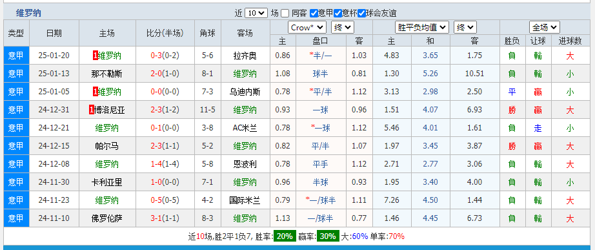Click the 卡利亚里 home team name
The width and height of the screenshot is (595, 250).
pyautogui.click(x=107, y=182)
